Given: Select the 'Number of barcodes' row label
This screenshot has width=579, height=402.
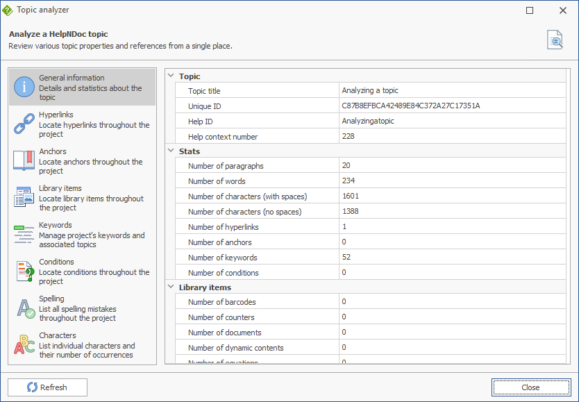Looking at the screenshot, I should click(x=221, y=302).
